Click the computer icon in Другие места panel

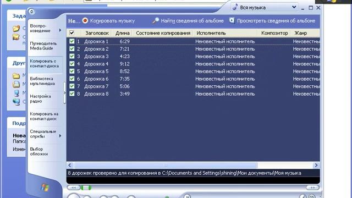(x=16, y=93)
